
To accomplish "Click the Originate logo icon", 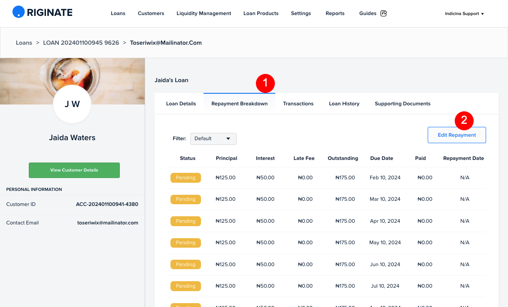I will [18, 12].
